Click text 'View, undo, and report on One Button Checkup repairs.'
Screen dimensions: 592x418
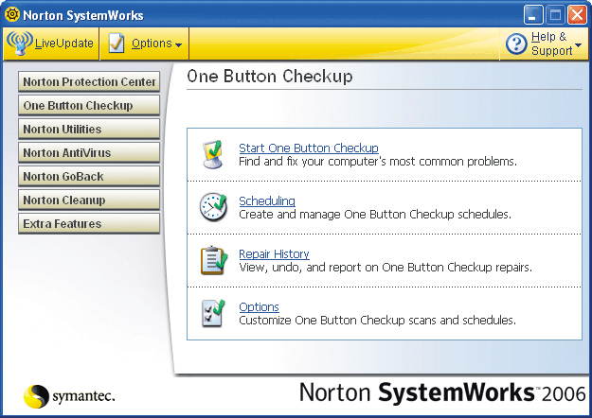point(386,268)
